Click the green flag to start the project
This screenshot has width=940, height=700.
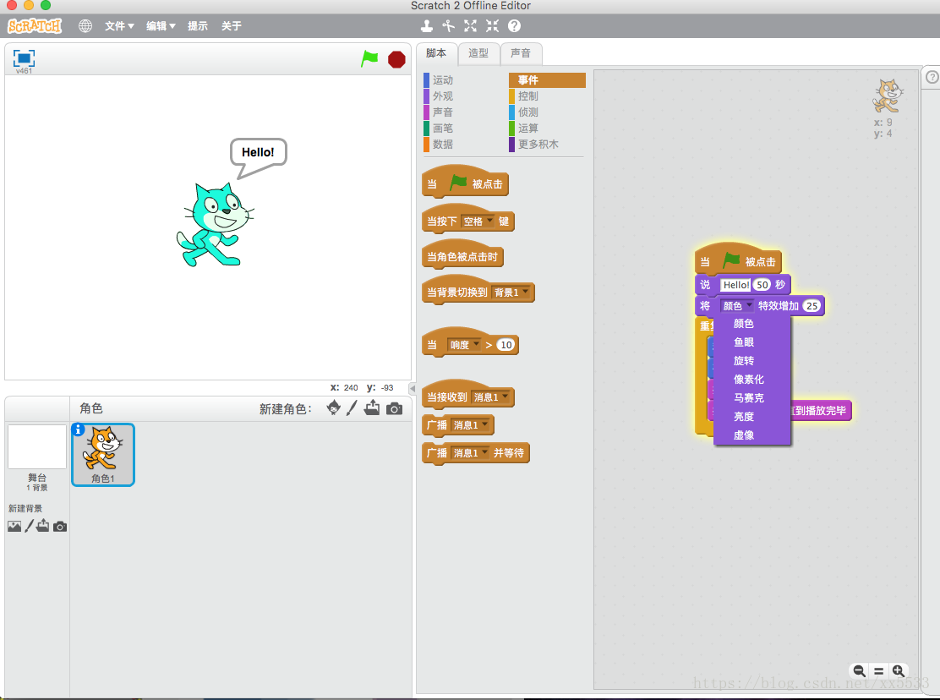point(369,58)
